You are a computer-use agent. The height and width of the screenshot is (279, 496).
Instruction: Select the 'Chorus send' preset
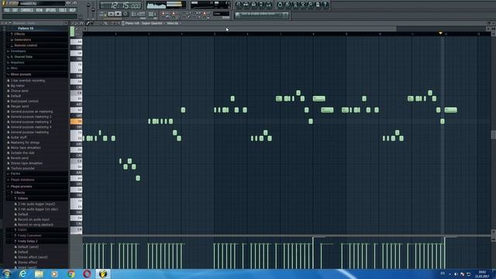19,91
